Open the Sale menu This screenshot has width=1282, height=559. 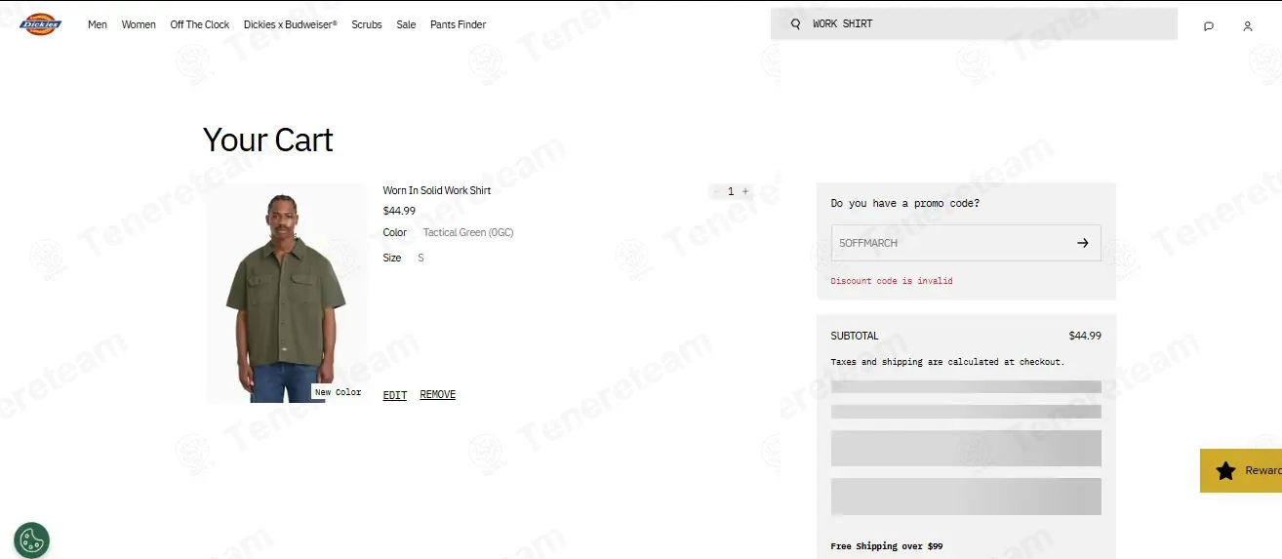[406, 24]
